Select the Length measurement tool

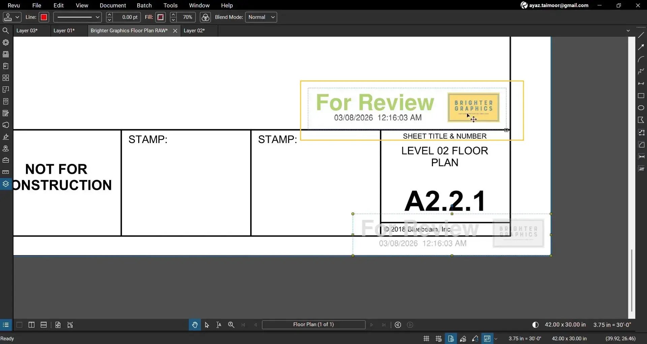coord(641,157)
